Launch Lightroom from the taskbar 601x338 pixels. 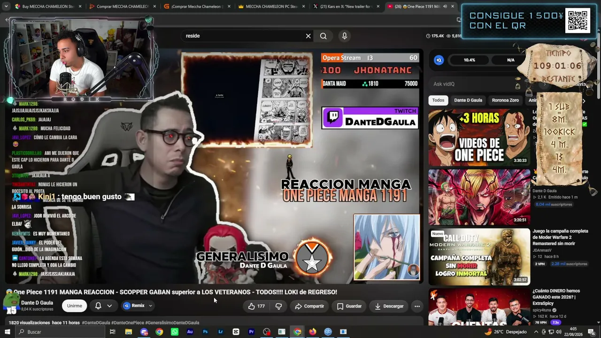[x=220, y=332]
